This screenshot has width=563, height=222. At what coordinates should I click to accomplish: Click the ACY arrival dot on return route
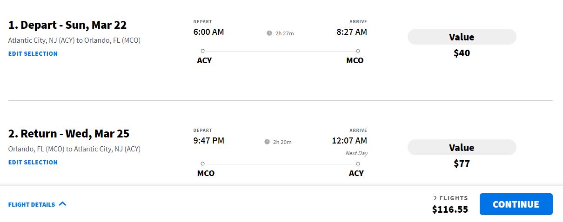358,163
